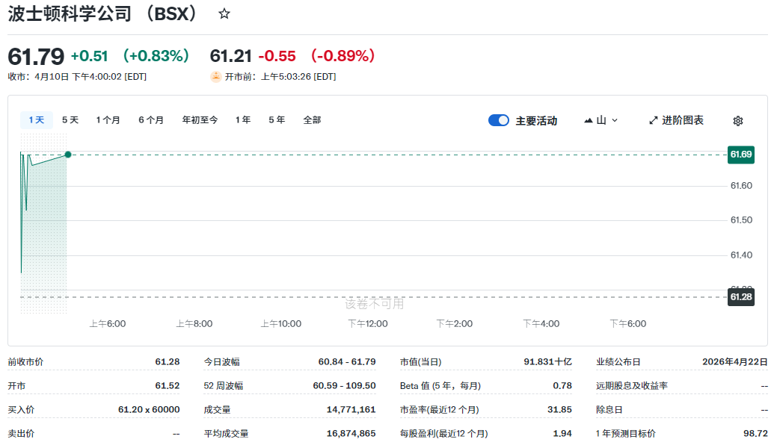774x442 pixels.
Task: Switch to the 5天 time range
Action: click(x=70, y=120)
